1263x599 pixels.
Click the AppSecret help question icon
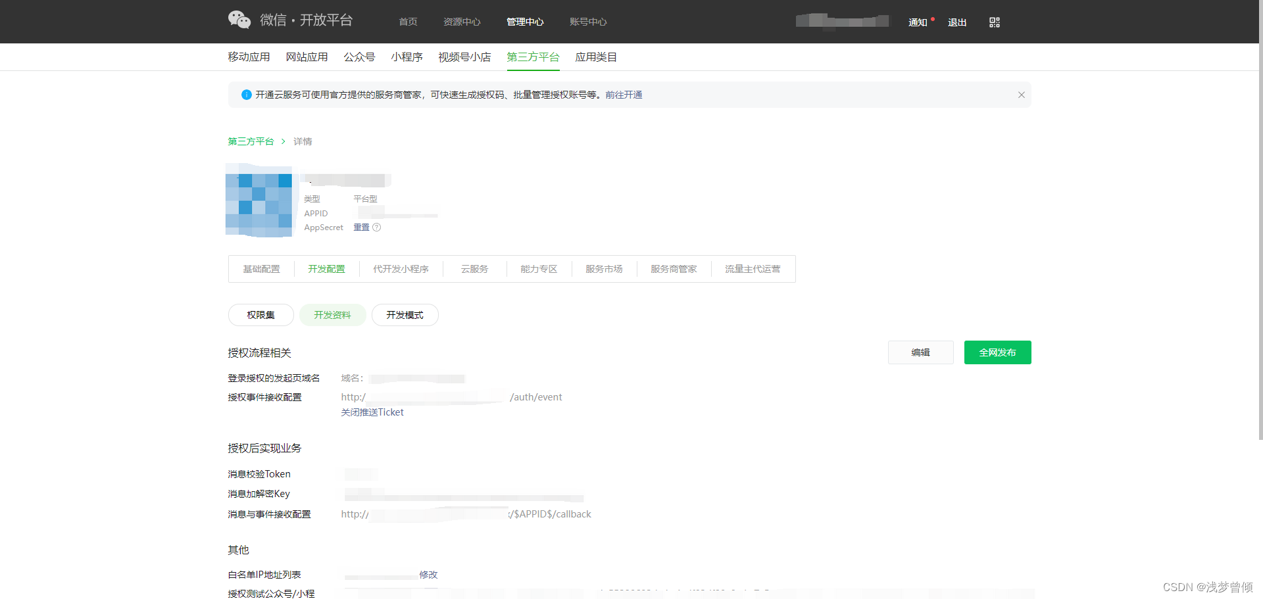tap(376, 228)
